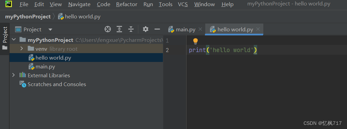Click the External Libraries bar-chart icon
The height and width of the screenshot is (129, 347).
[23, 75]
